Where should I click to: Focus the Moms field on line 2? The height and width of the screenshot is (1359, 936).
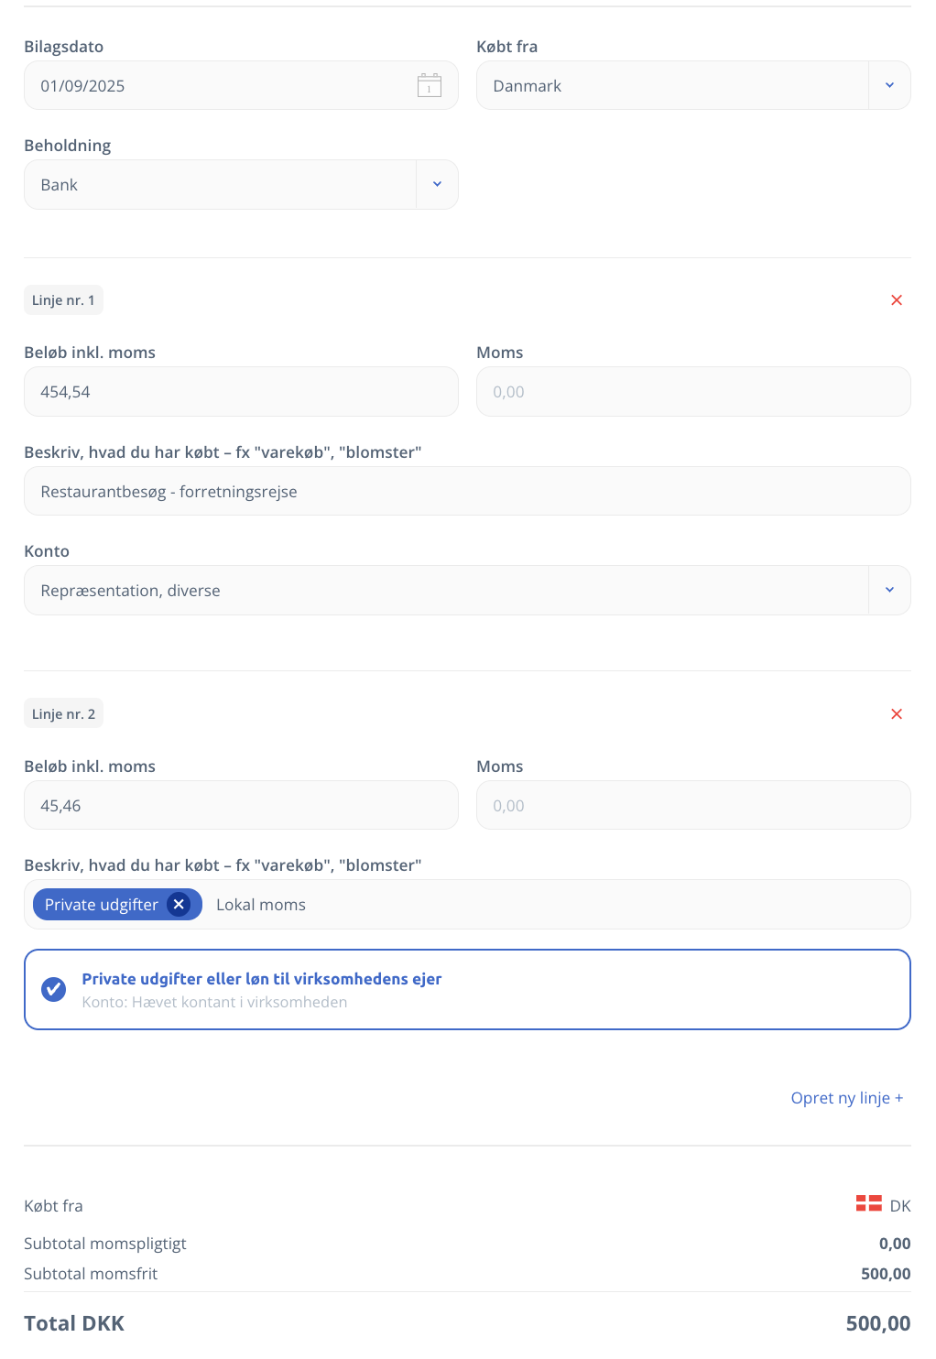pyautogui.click(x=693, y=805)
